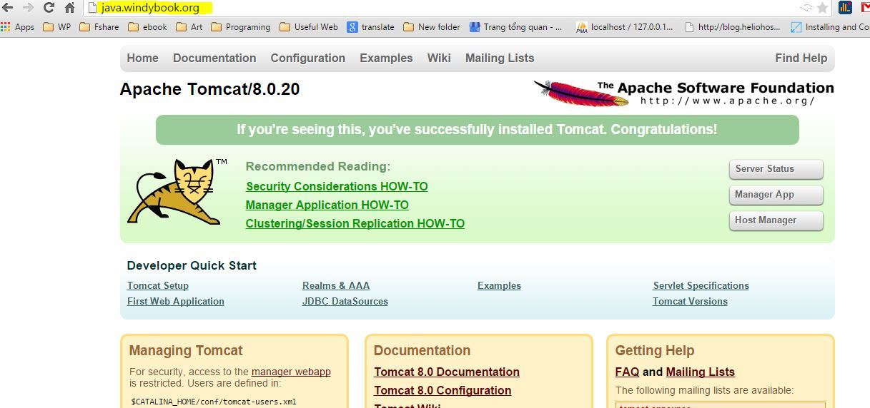The height and width of the screenshot is (408, 870).
Task: Open the Fshare bookmarks folder
Action: click(x=99, y=27)
